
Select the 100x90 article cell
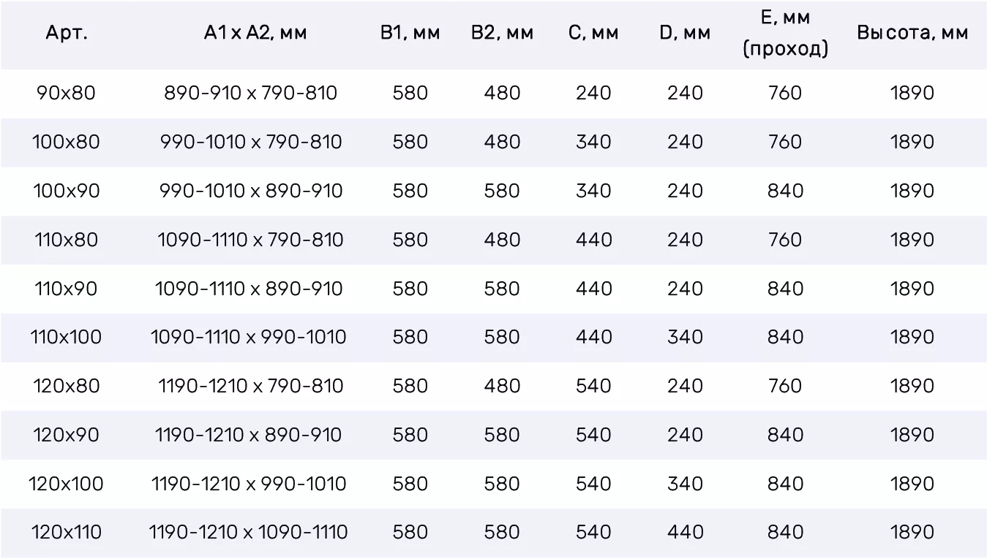click(x=66, y=191)
